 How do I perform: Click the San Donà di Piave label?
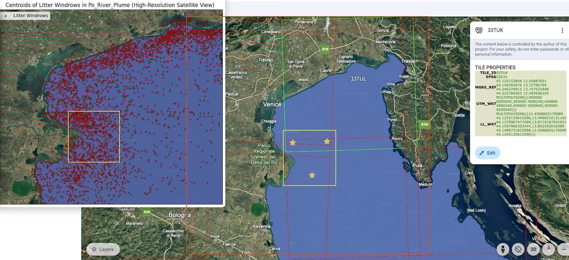295,64
